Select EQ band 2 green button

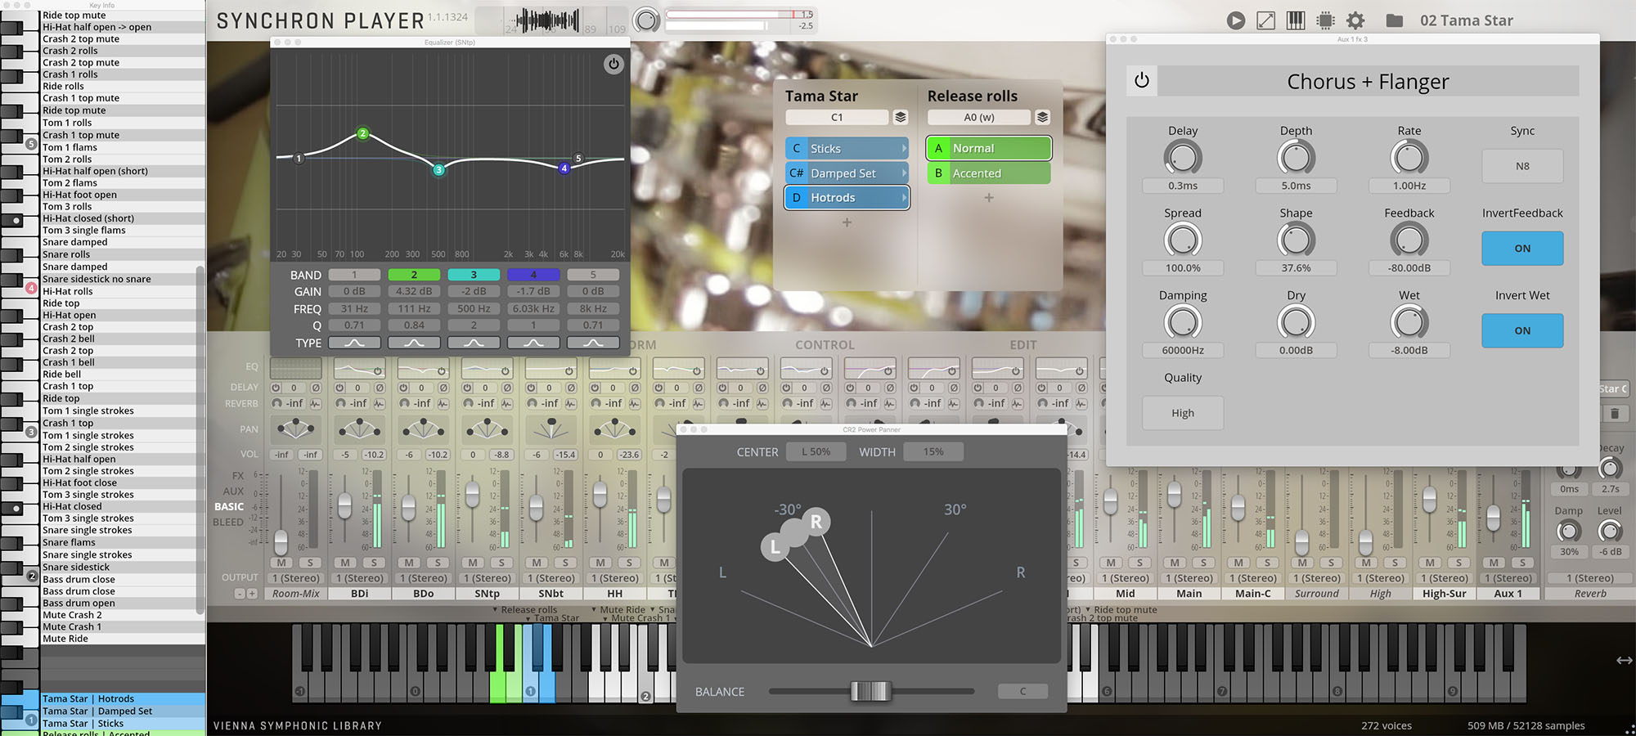(x=414, y=275)
